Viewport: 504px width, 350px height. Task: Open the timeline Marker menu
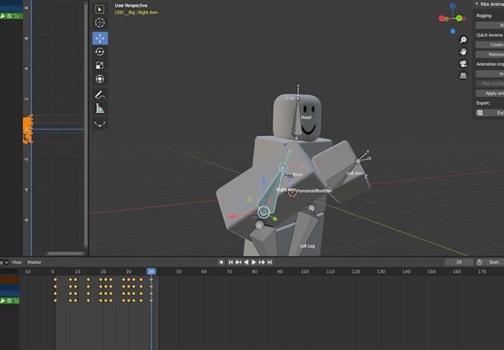tap(34, 262)
